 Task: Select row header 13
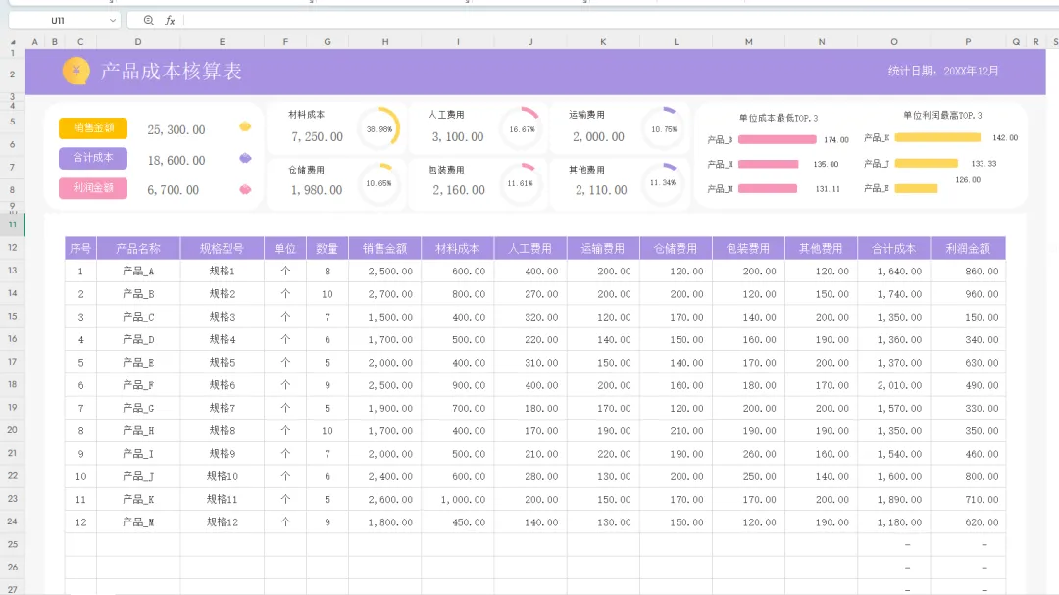pos(13,271)
